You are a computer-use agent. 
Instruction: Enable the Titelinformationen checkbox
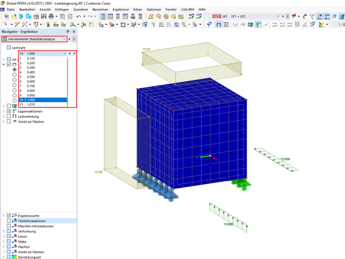click(9, 221)
